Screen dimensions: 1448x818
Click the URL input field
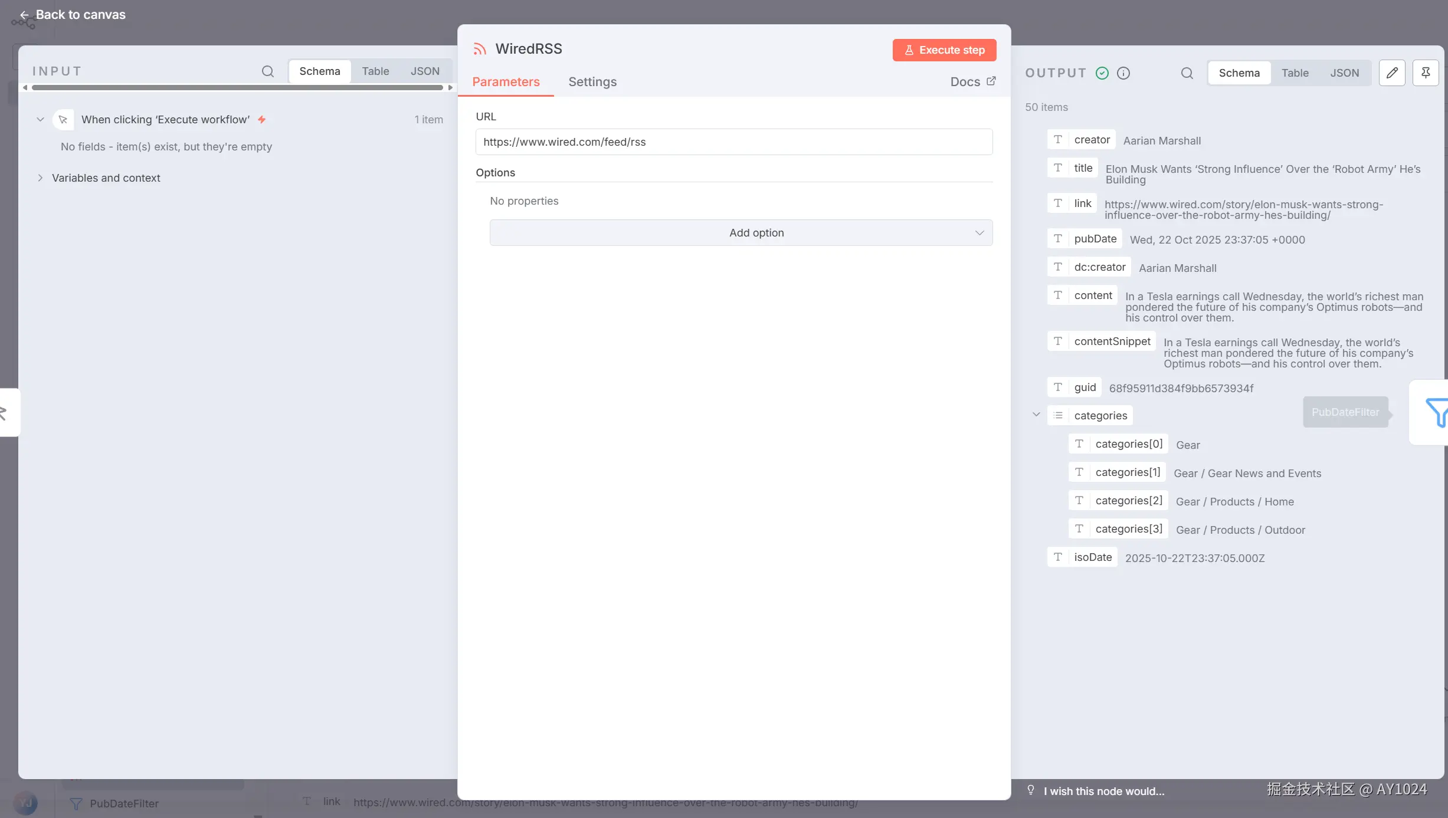pos(733,142)
